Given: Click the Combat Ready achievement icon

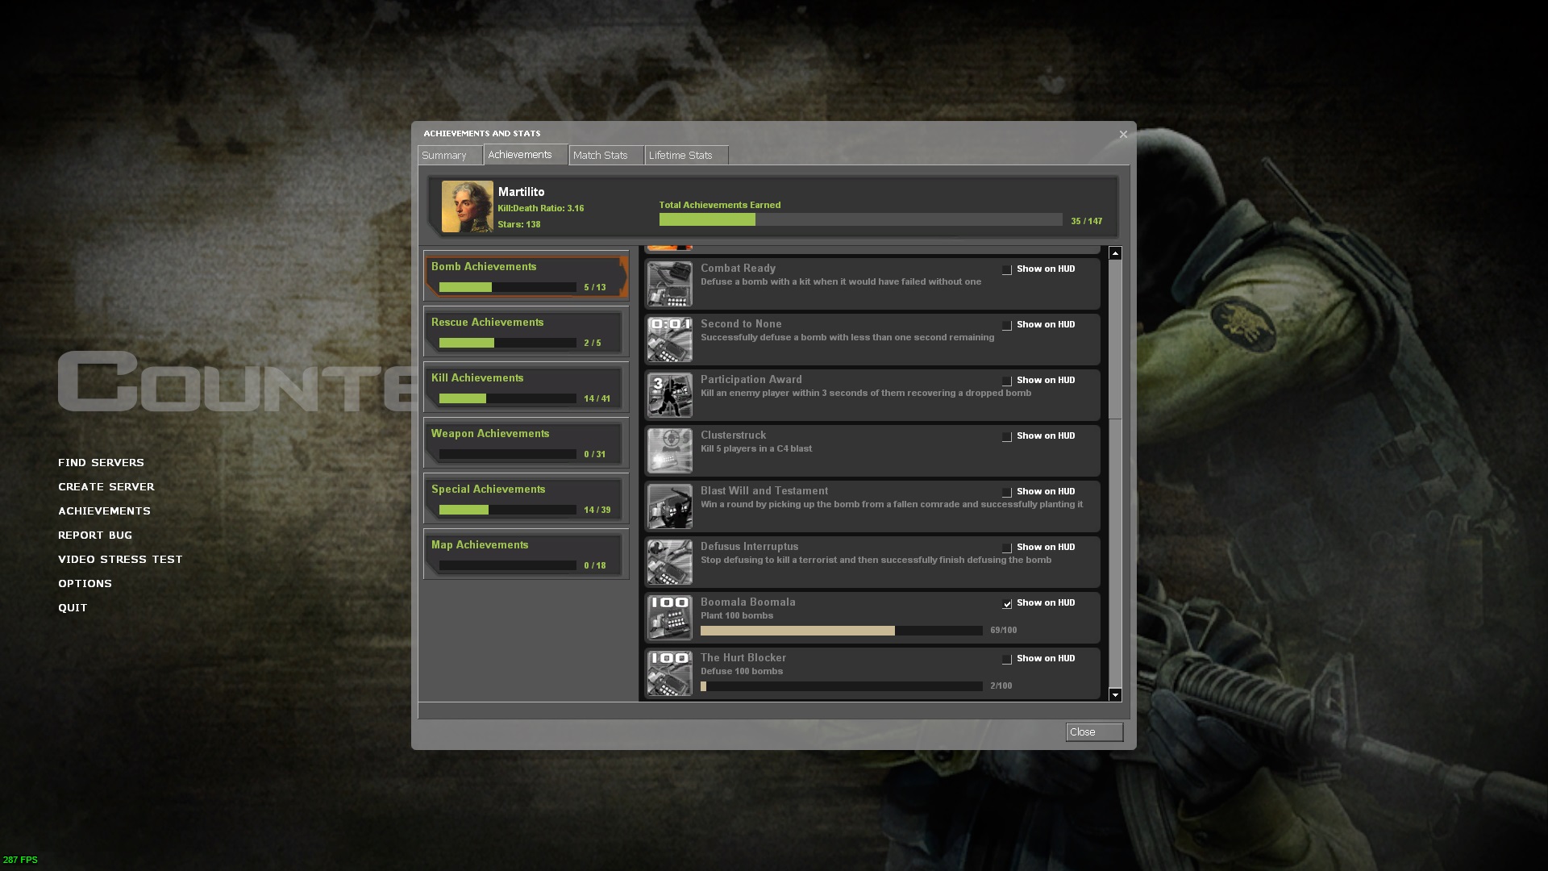Looking at the screenshot, I should (x=669, y=284).
